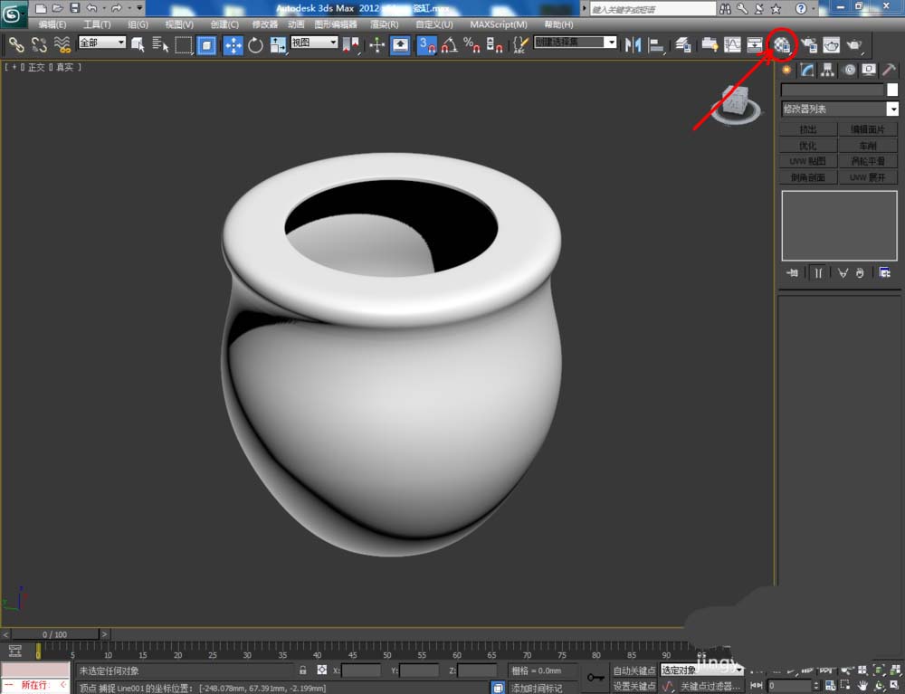Click the 自动关键点 button
Viewport: 905px width, 694px height.
tap(633, 670)
